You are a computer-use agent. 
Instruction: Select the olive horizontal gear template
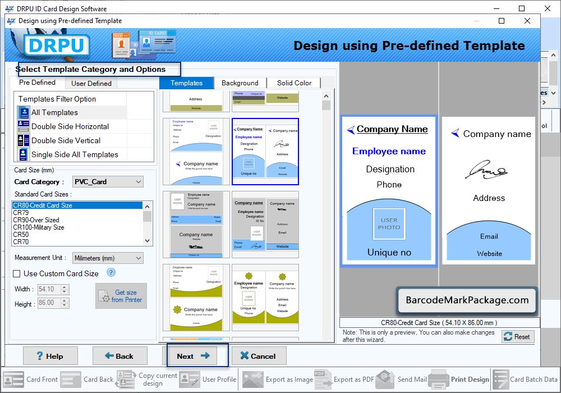(x=196, y=298)
